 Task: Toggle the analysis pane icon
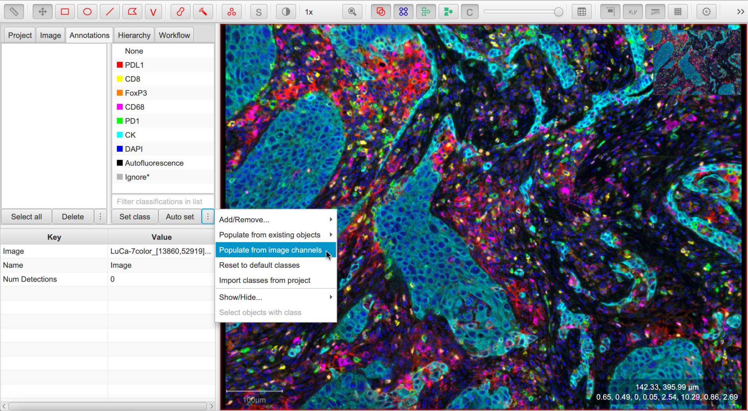click(14, 12)
